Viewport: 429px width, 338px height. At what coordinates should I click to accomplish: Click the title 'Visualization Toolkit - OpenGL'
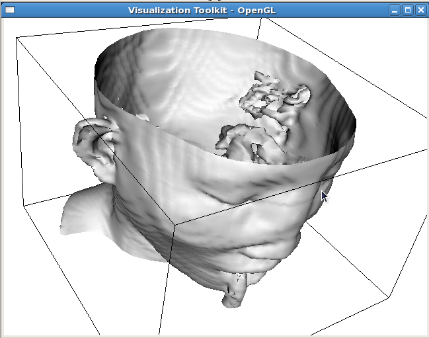coord(202,11)
